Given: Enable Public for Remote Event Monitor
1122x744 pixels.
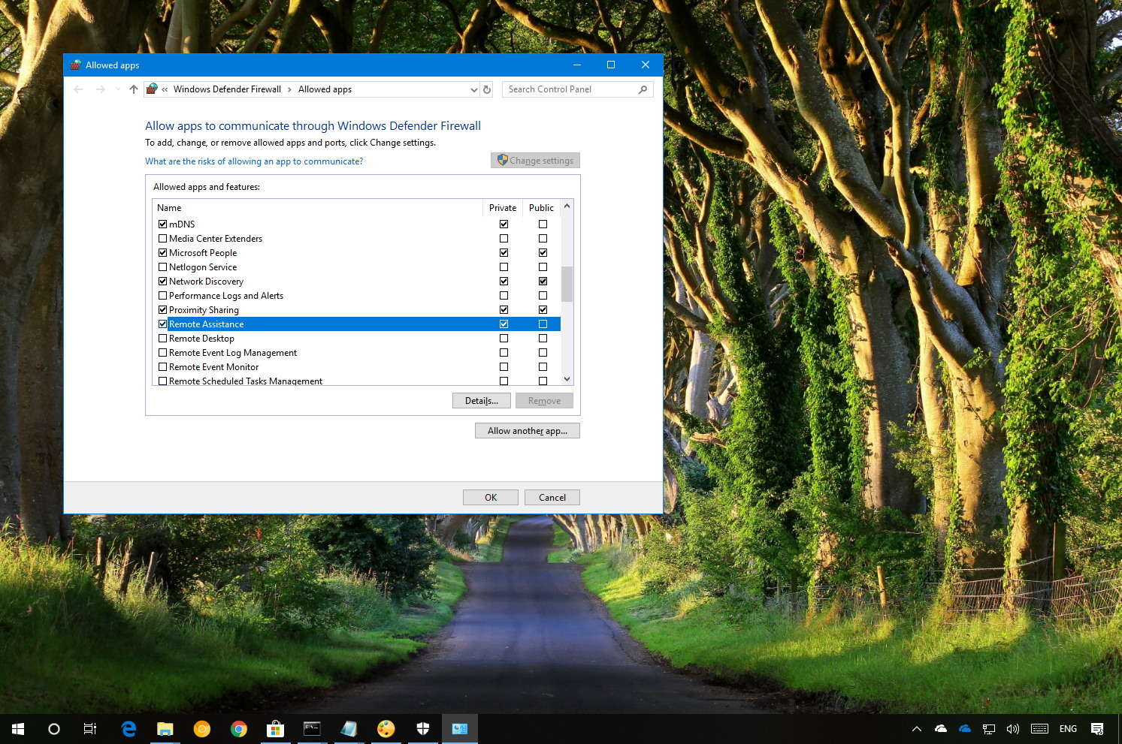Looking at the screenshot, I should click(543, 366).
